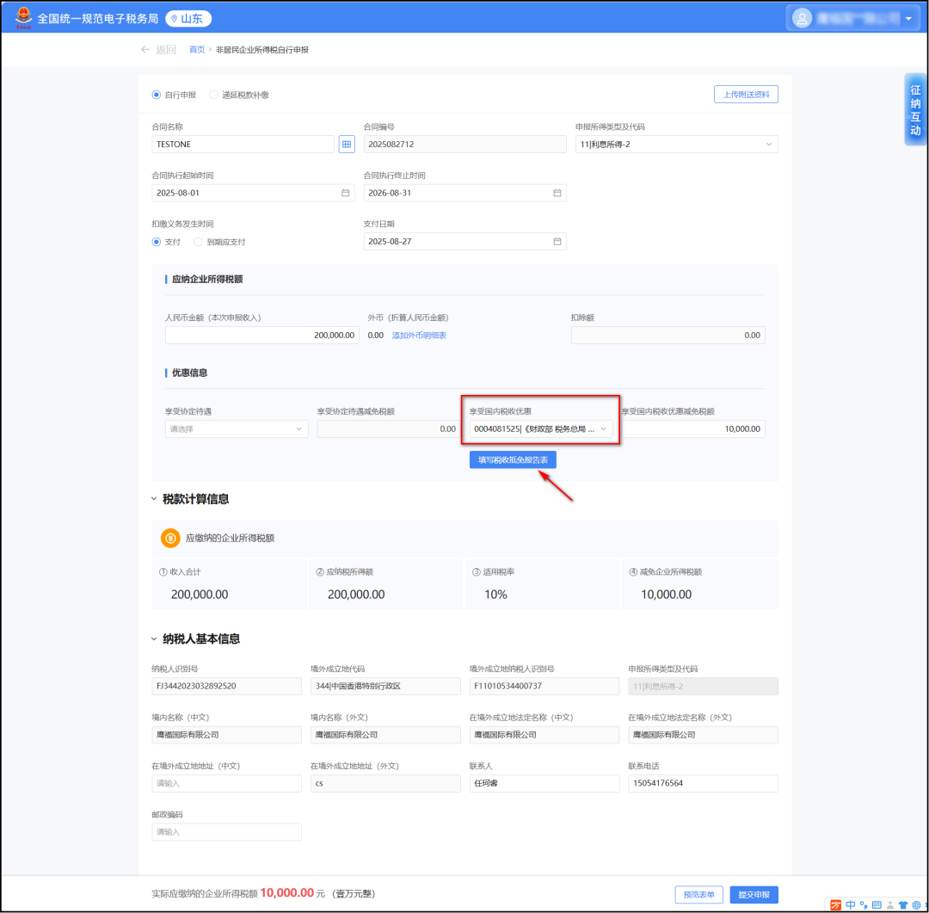
Task: Click the 在境外成立地地址（外文）field containing cs
Action: 385,783
